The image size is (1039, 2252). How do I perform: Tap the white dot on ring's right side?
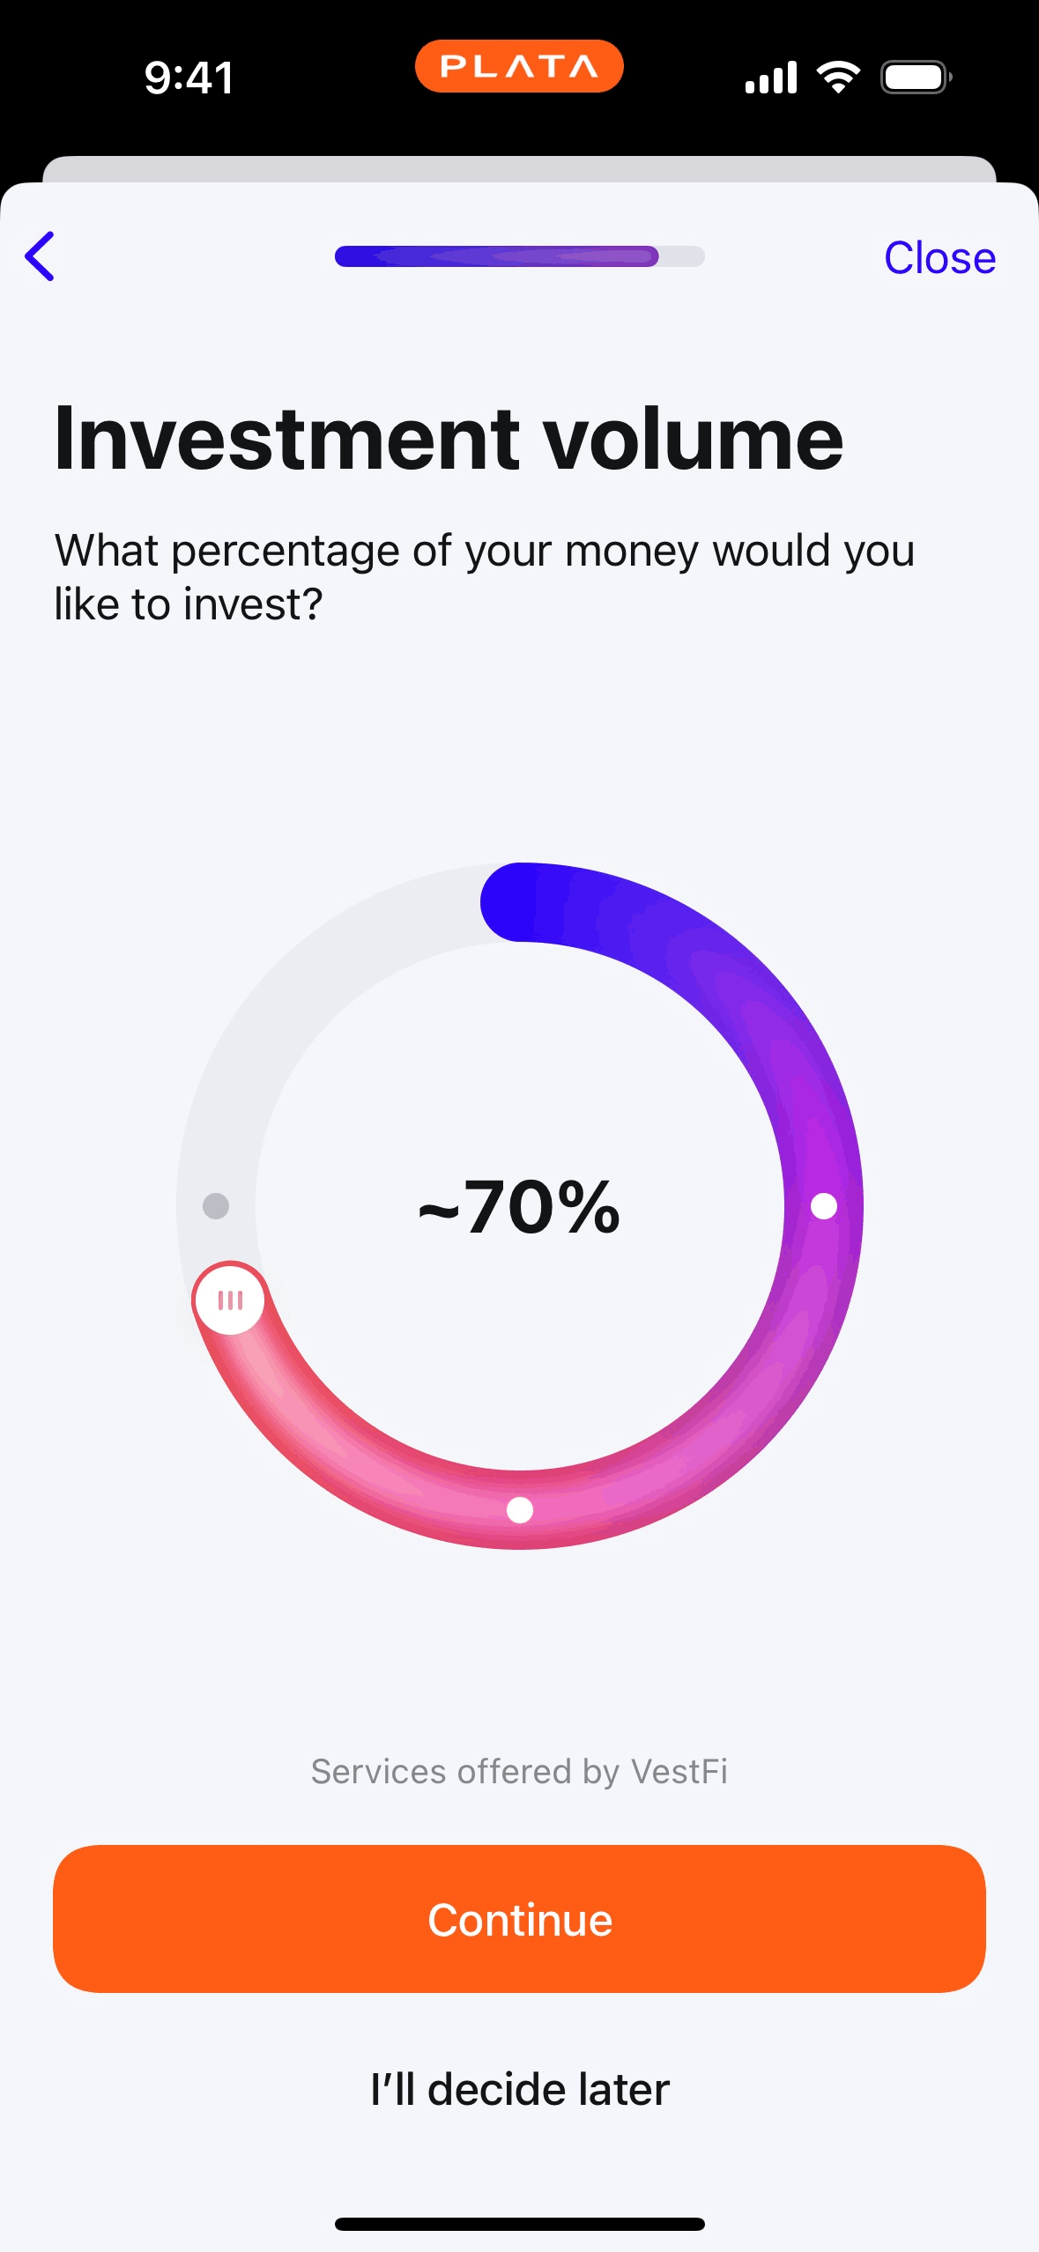(x=823, y=1206)
